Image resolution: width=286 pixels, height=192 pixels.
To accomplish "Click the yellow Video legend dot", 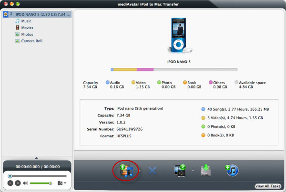I will tap(133, 82).
